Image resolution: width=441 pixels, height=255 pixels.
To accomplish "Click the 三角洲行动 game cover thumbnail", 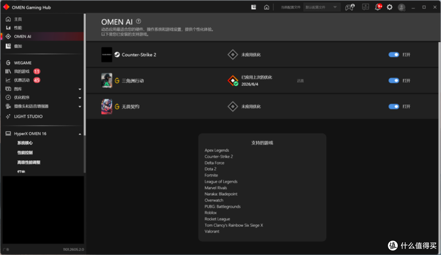I will click(x=107, y=80).
